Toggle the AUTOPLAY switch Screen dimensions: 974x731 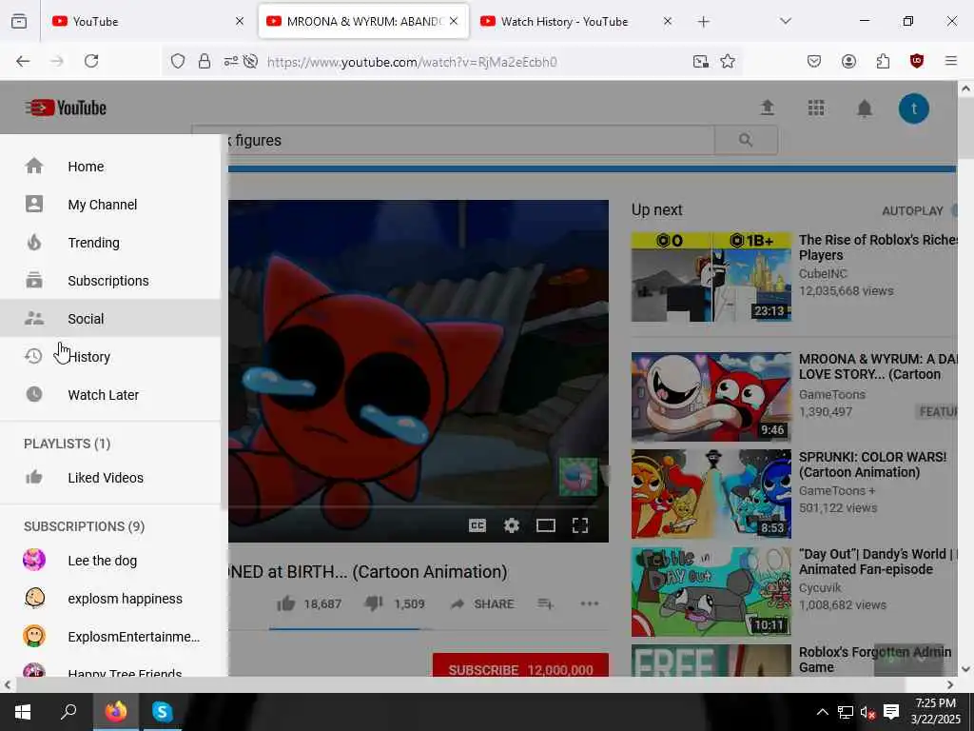point(953,210)
